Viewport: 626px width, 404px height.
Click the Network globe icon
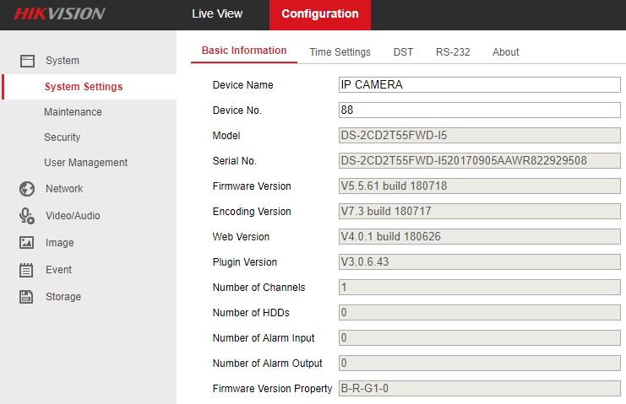[27, 189]
